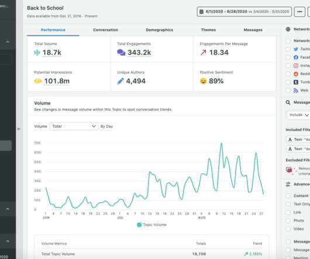Click the Potential Impressions eye icon

(x=38, y=81)
